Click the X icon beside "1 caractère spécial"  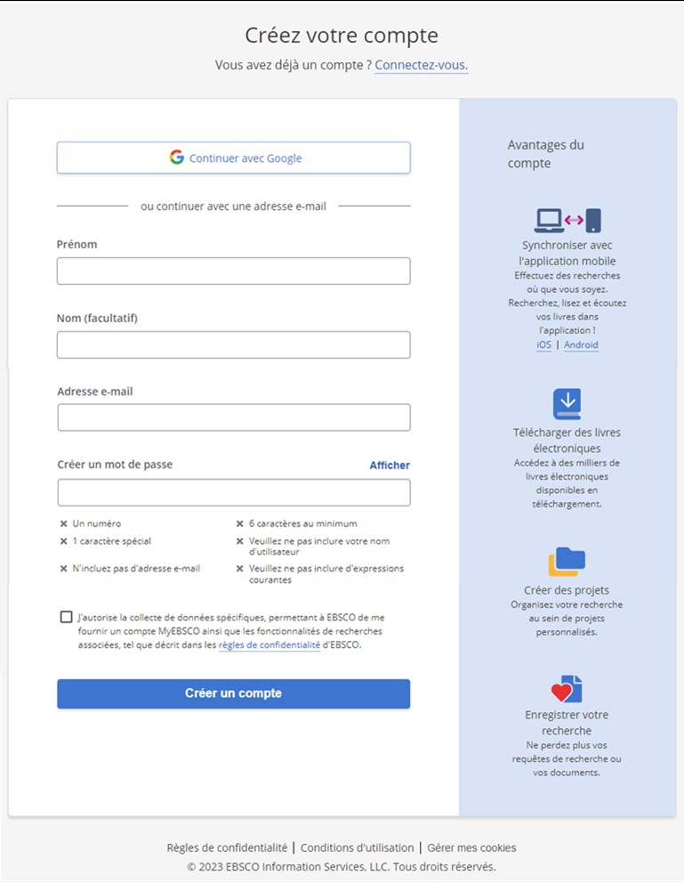[x=63, y=541]
